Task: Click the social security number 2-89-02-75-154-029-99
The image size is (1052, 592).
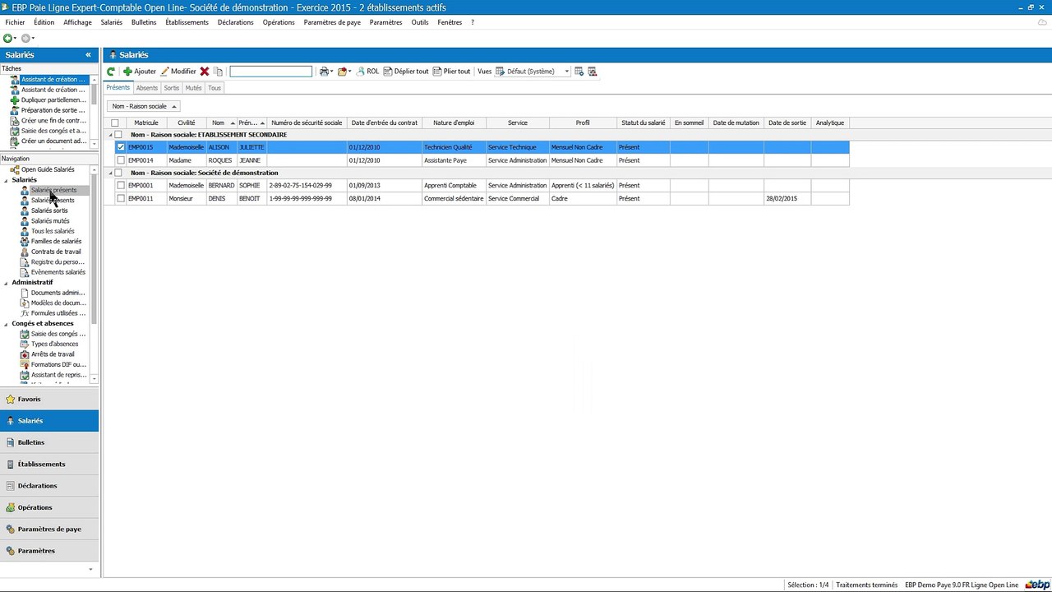Action: pos(301,186)
